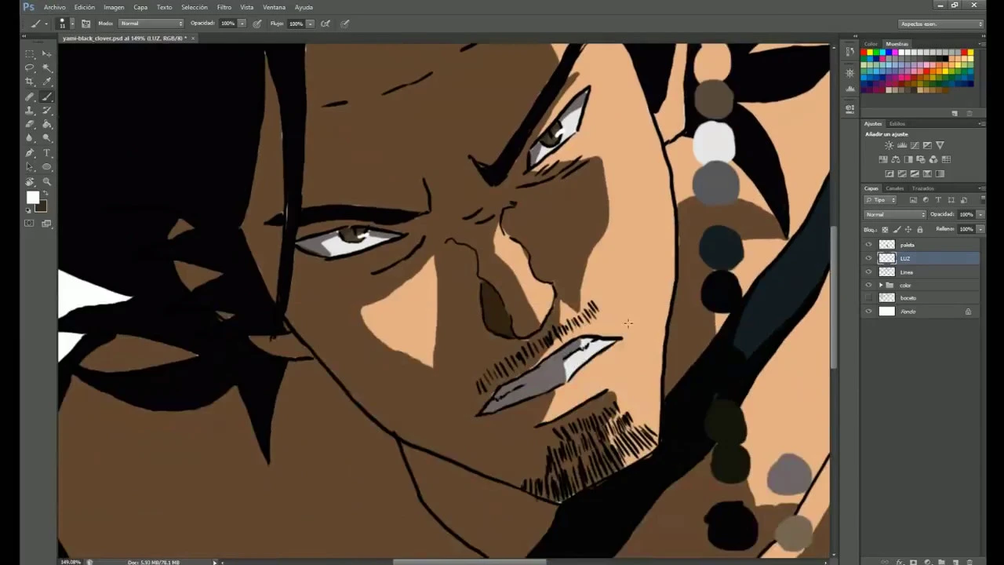This screenshot has width=1004, height=565.
Task: Hide the Fondo layer
Action: tap(868, 312)
